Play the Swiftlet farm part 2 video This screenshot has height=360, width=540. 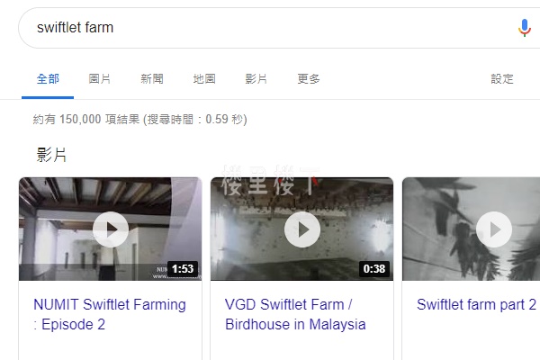coord(494,229)
